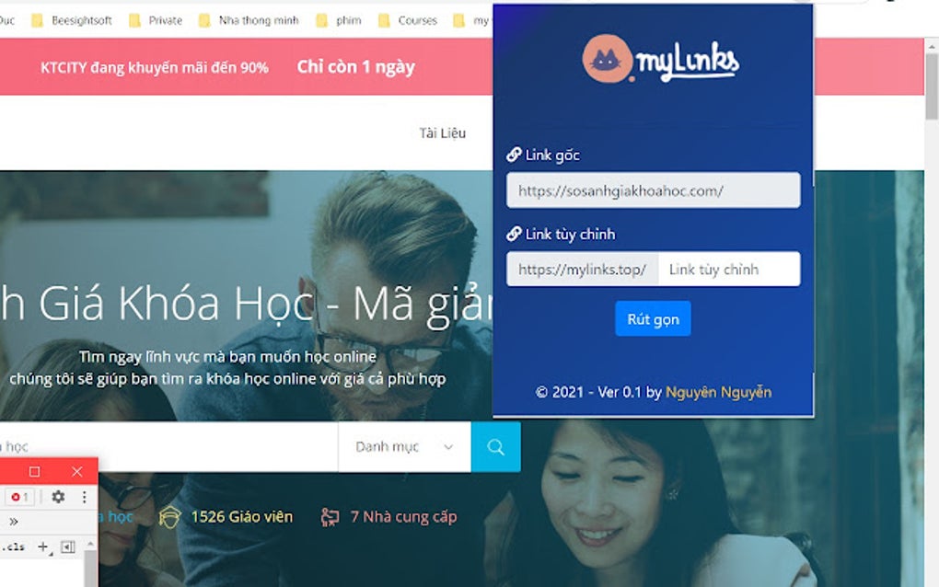
Task: Toggle computed styles sidebar pane icon
Action: coord(68,547)
